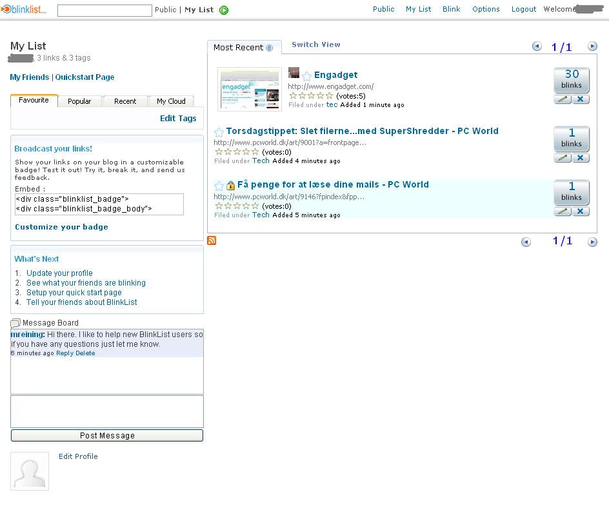The height and width of the screenshot is (517, 609).
Task: Open the orange RSS feed icon
Action: pos(212,240)
